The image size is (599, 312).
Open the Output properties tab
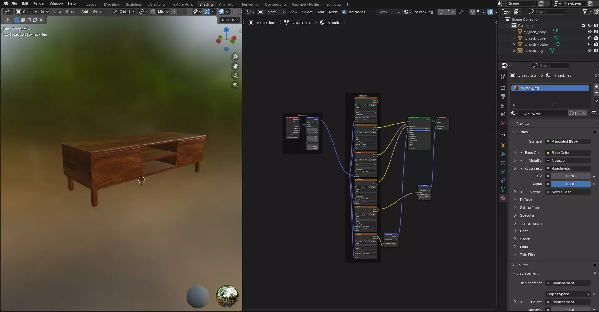[x=503, y=97]
